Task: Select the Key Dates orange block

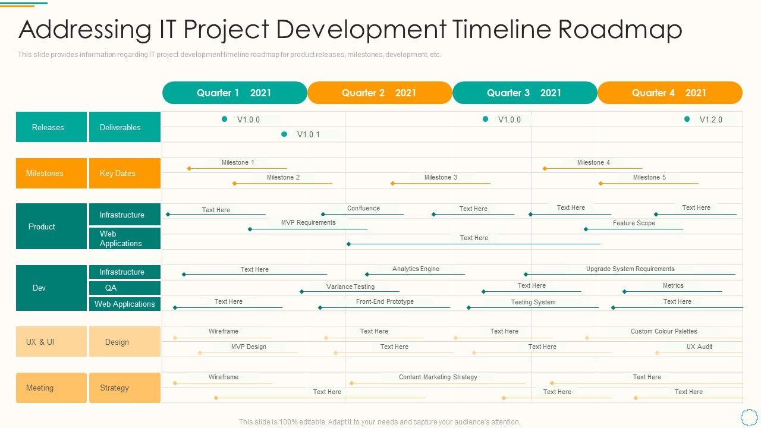Action: click(124, 173)
